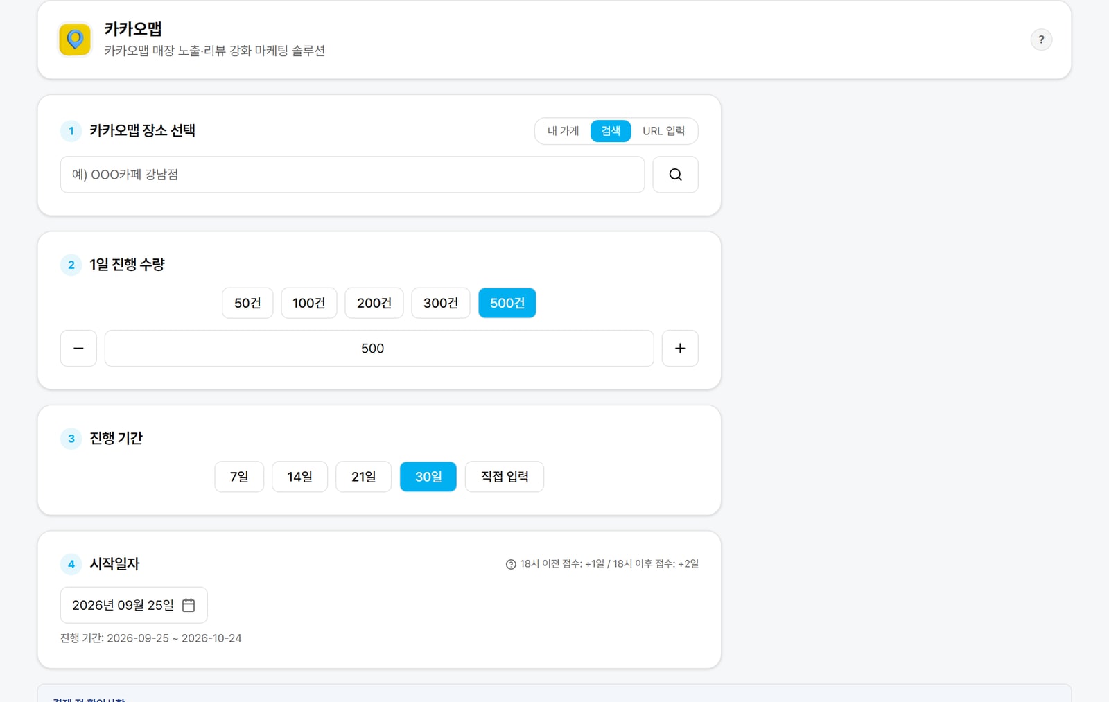Click the info icon beside 18시 notice

pyautogui.click(x=511, y=564)
